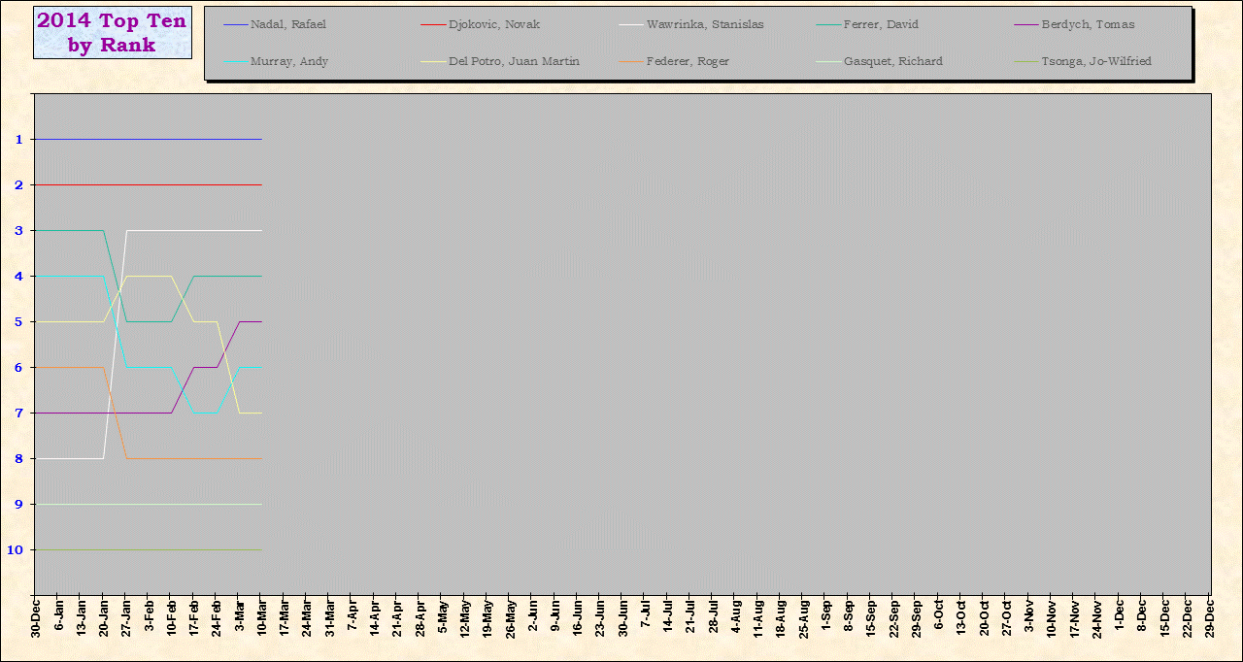Click Murray, Andy in the legend

click(x=289, y=61)
